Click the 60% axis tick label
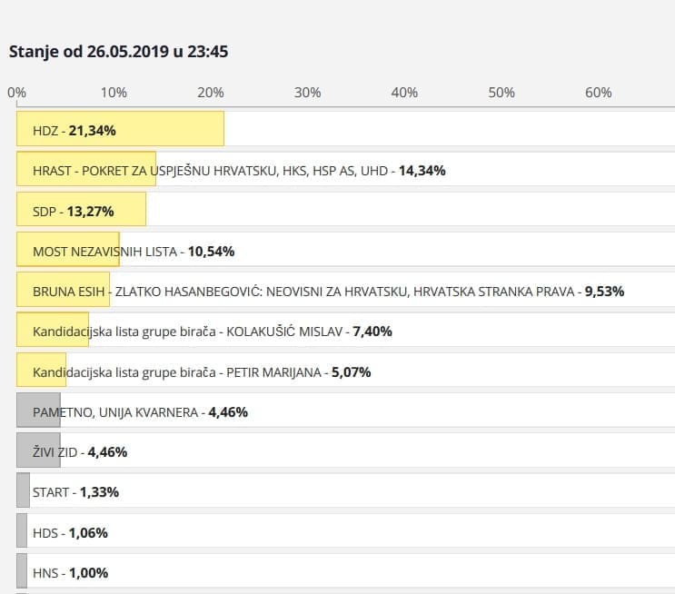 click(x=599, y=93)
